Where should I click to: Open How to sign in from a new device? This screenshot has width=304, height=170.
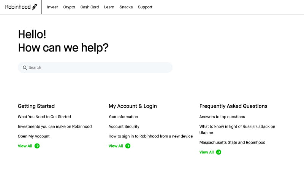click(x=150, y=136)
